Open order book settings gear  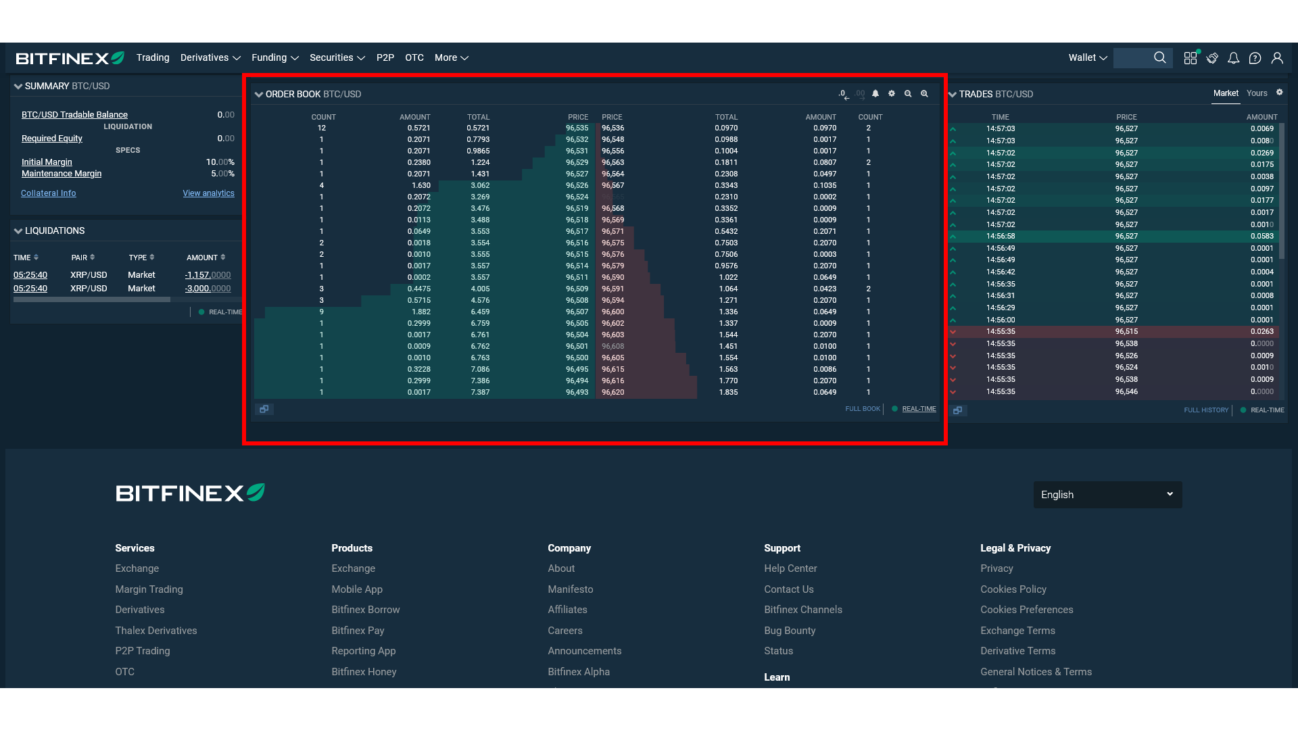click(x=892, y=93)
